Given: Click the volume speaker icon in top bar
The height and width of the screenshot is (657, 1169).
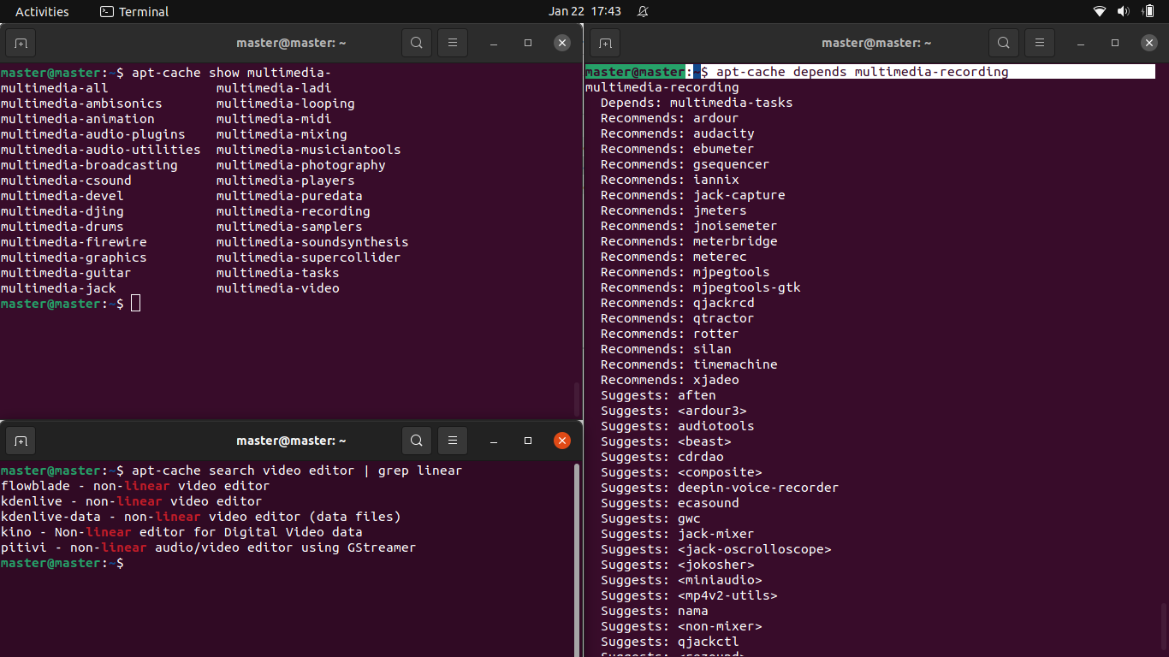Looking at the screenshot, I should pos(1124,11).
